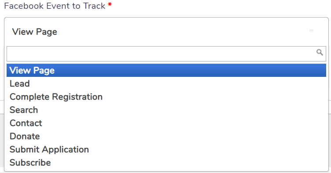Pick Complete Registration from the list
331x173 pixels.
pos(166,97)
